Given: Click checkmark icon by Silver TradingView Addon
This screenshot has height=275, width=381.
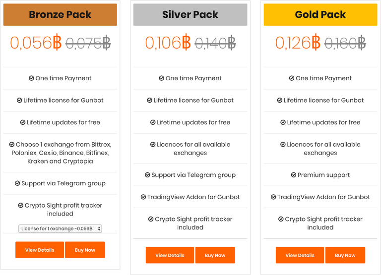Looking at the screenshot, I should pos(143,197).
